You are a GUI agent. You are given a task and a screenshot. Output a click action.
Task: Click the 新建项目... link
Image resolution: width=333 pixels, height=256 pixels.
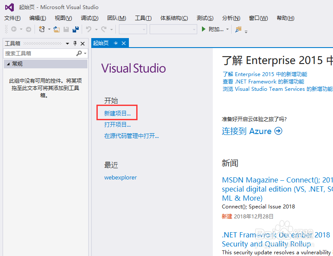click(117, 113)
